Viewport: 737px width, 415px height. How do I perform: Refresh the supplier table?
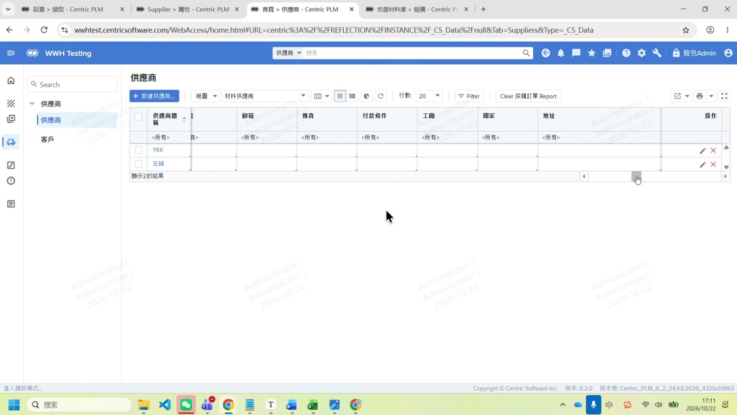click(x=381, y=96)
